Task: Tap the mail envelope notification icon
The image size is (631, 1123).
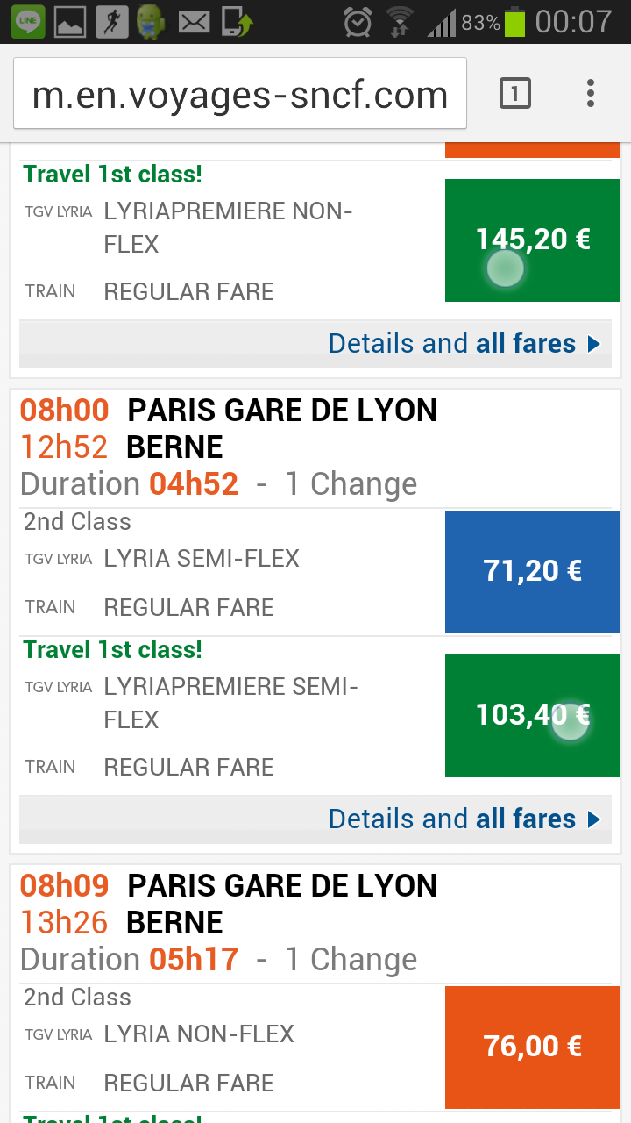Action: (x=194, y=21)
